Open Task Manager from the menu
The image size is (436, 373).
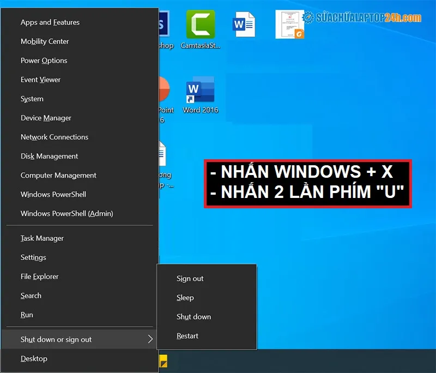coord(42,238)
